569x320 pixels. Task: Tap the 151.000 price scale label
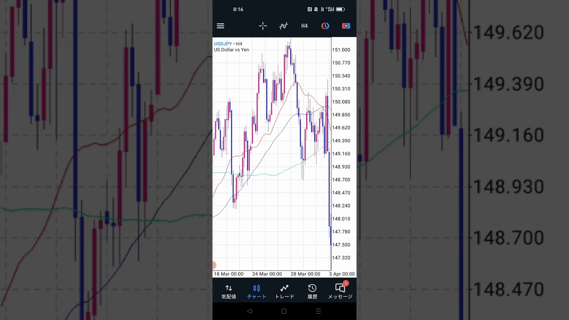(x=341, y=50)
